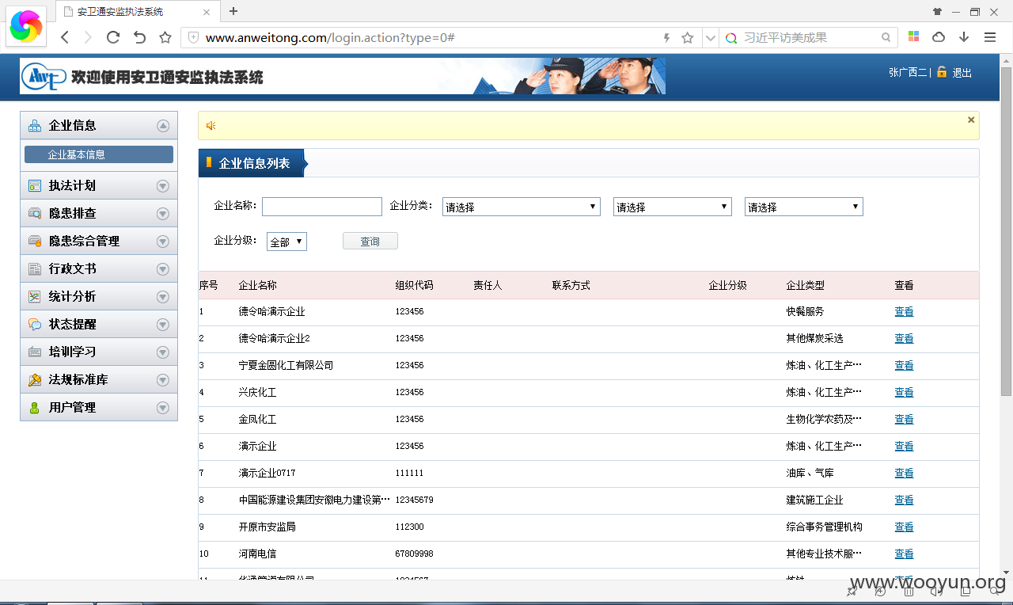The image size is (1013, 605).
Task: Click the 退出 logout link
Action: (962, 73)
